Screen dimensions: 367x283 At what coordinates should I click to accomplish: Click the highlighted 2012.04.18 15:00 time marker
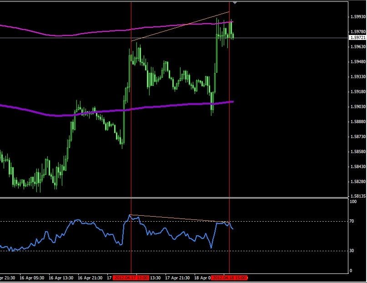tap(230, 276)
